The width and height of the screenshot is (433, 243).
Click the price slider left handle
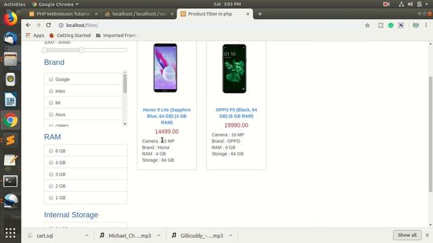45,50
